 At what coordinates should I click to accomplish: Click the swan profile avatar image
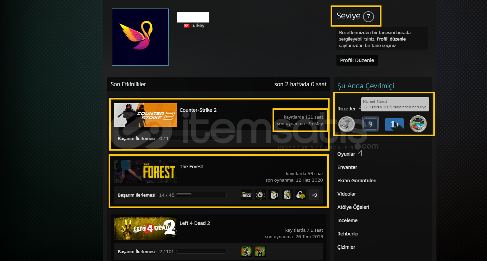click(x=140, y=37)
